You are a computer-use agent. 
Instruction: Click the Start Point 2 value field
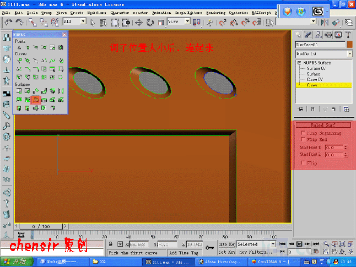[334, 155]
